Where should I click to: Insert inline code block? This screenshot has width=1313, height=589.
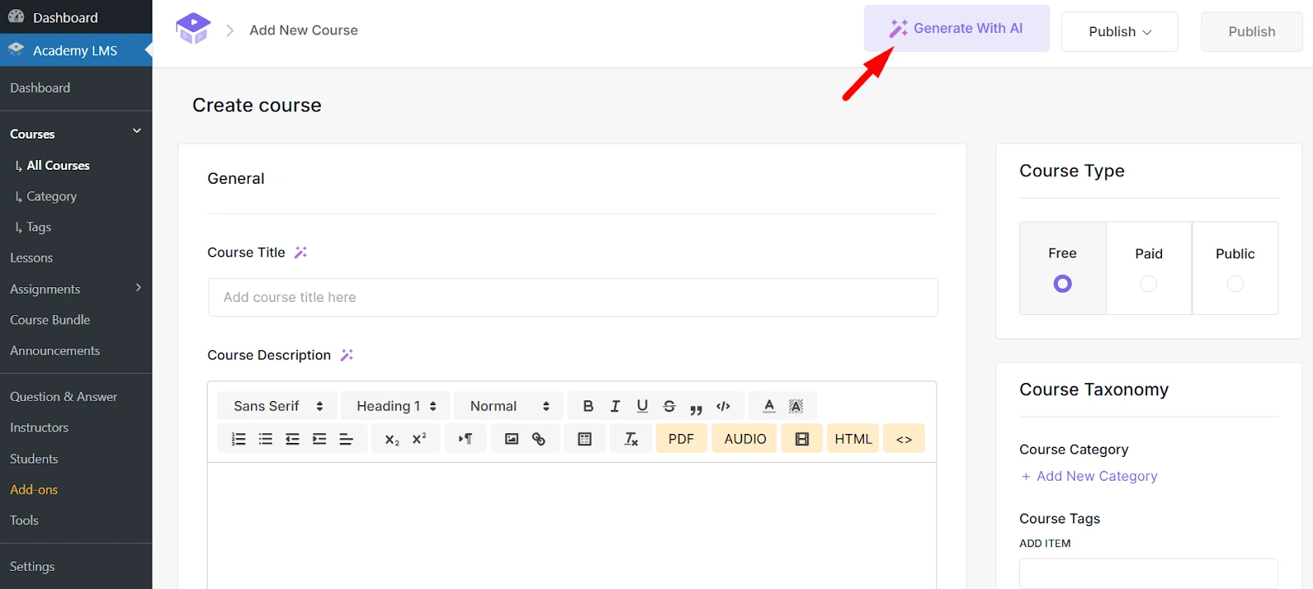(723, 406)
